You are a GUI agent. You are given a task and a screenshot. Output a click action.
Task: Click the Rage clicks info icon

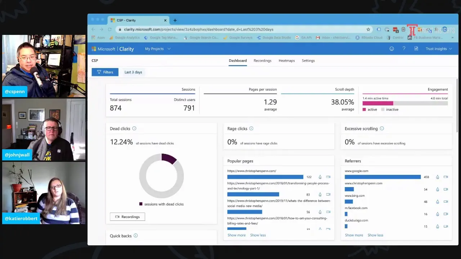251,128
